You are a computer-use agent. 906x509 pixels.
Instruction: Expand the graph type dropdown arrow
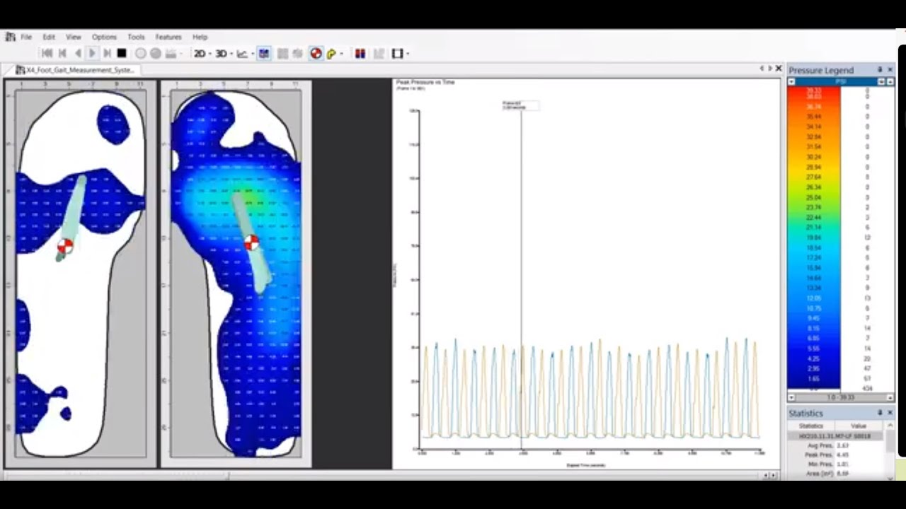(252, 54)
